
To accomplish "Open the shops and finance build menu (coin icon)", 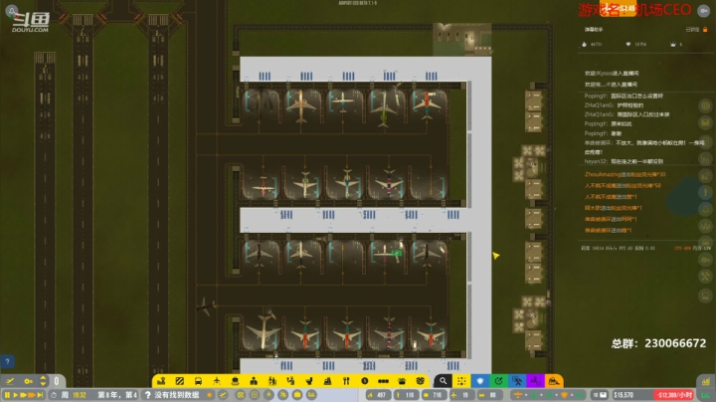I will pyautogui.click(x=364, y=381).
